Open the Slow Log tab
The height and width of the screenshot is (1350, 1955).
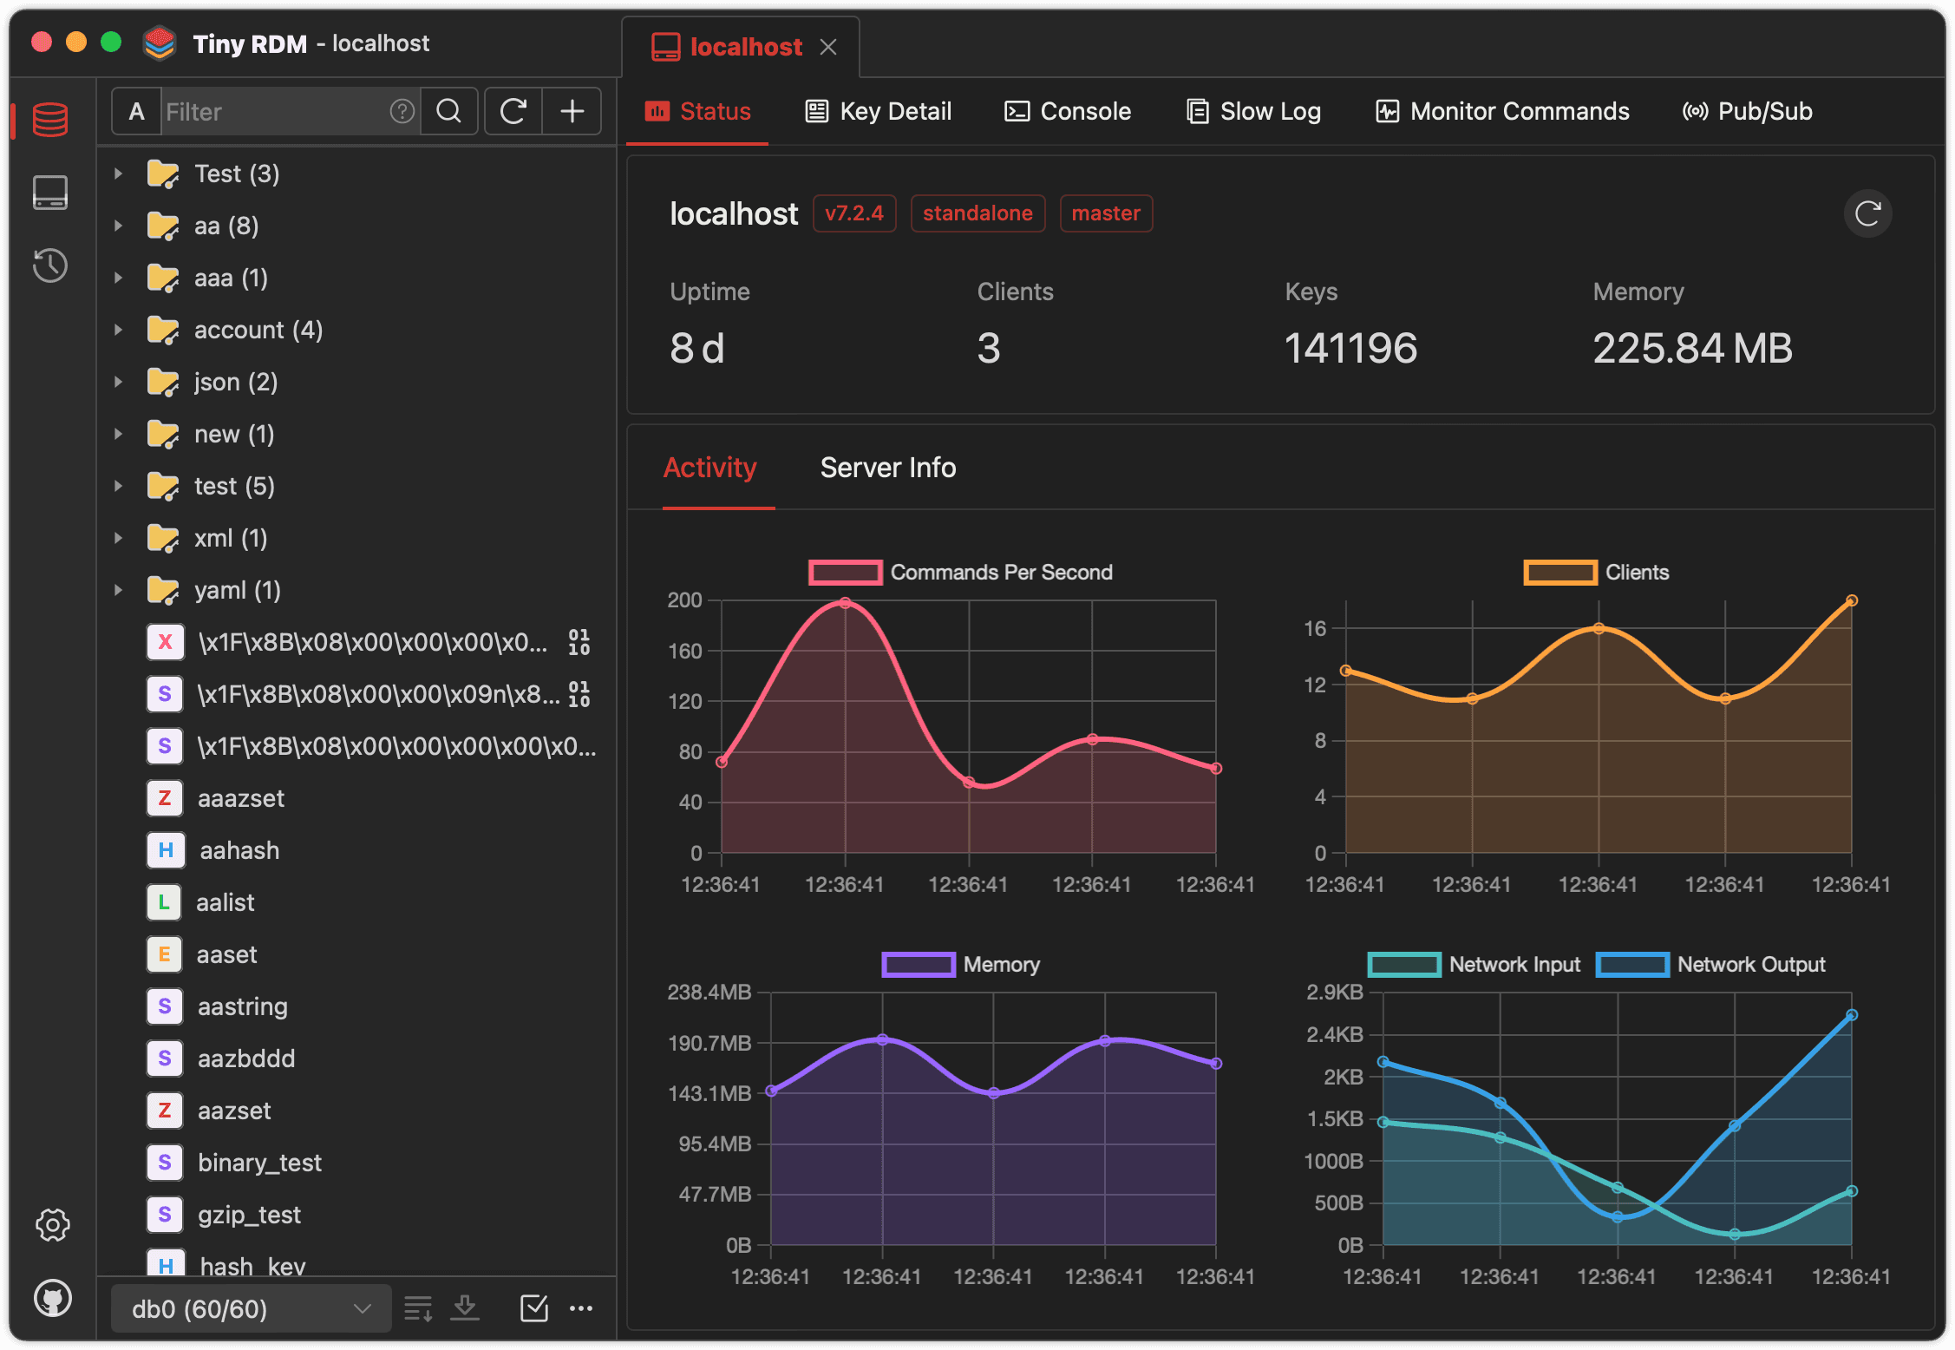click(x=1252, y=111)
